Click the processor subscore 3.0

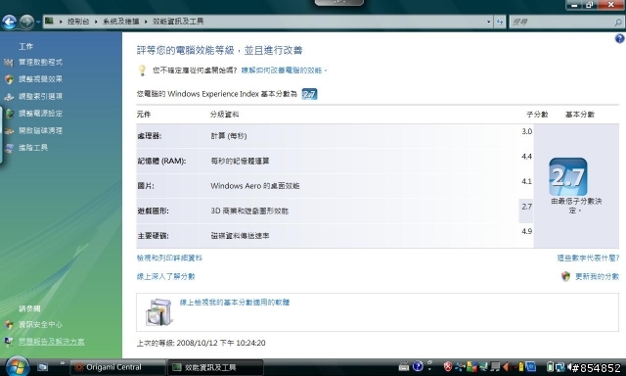click(x=526, y=131)
